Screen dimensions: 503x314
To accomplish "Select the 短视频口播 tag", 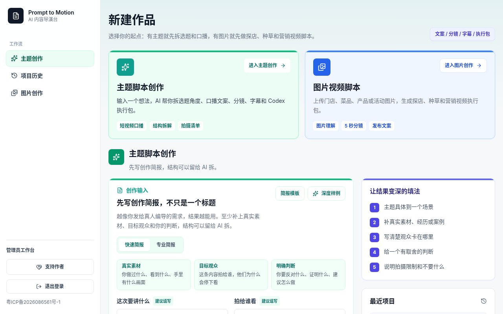I will (x=132, y=126).
